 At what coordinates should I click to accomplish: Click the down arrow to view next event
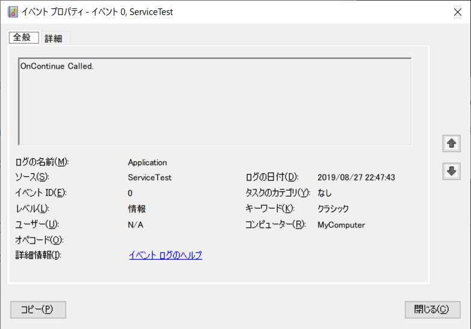click(451, 171)
